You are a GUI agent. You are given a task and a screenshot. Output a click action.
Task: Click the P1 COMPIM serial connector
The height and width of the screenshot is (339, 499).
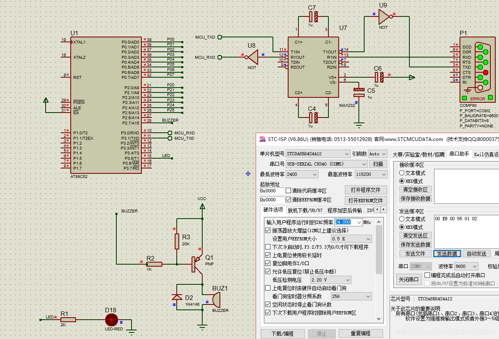[478, 69]
